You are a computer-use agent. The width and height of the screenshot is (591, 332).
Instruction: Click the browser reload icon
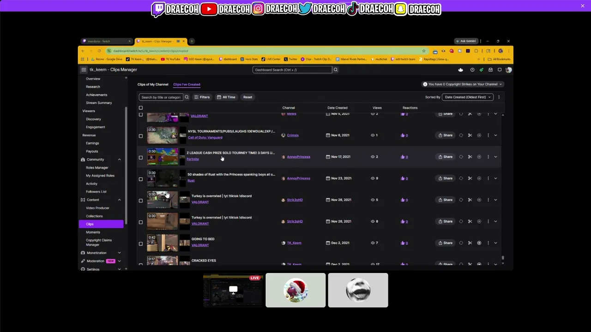[x=99, y=51]
